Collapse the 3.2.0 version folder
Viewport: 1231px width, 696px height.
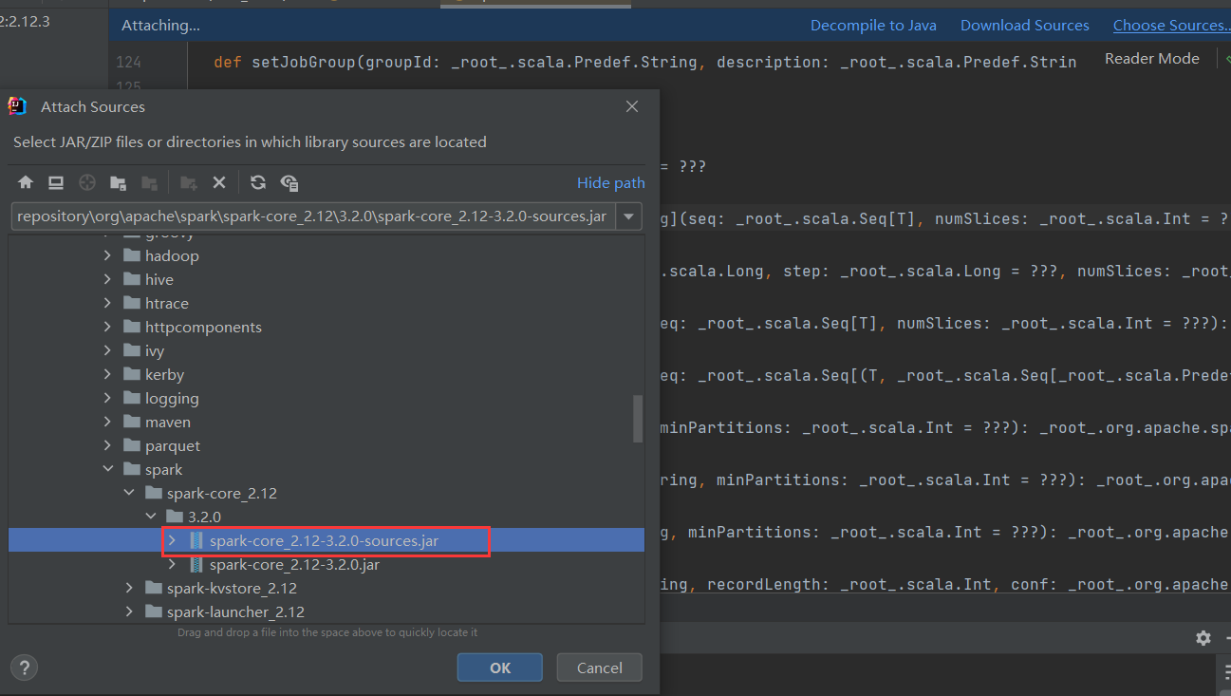[150, 517]
